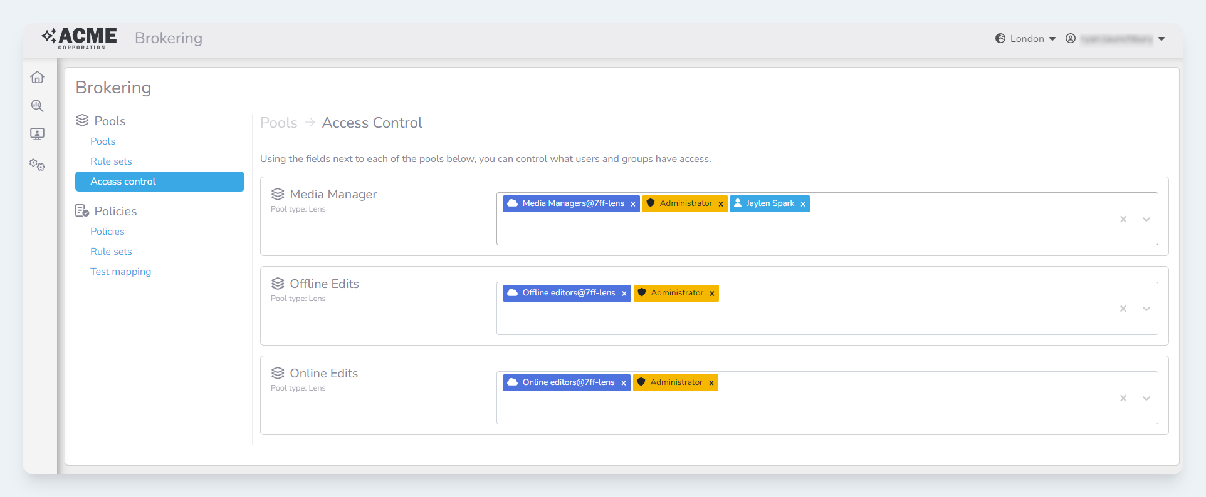The height and width of the screenshot is (497, 1206).
Task: Remove Media Managers@7ff-lens group tag
Action: pyautogui.click(x=632, y=204)
